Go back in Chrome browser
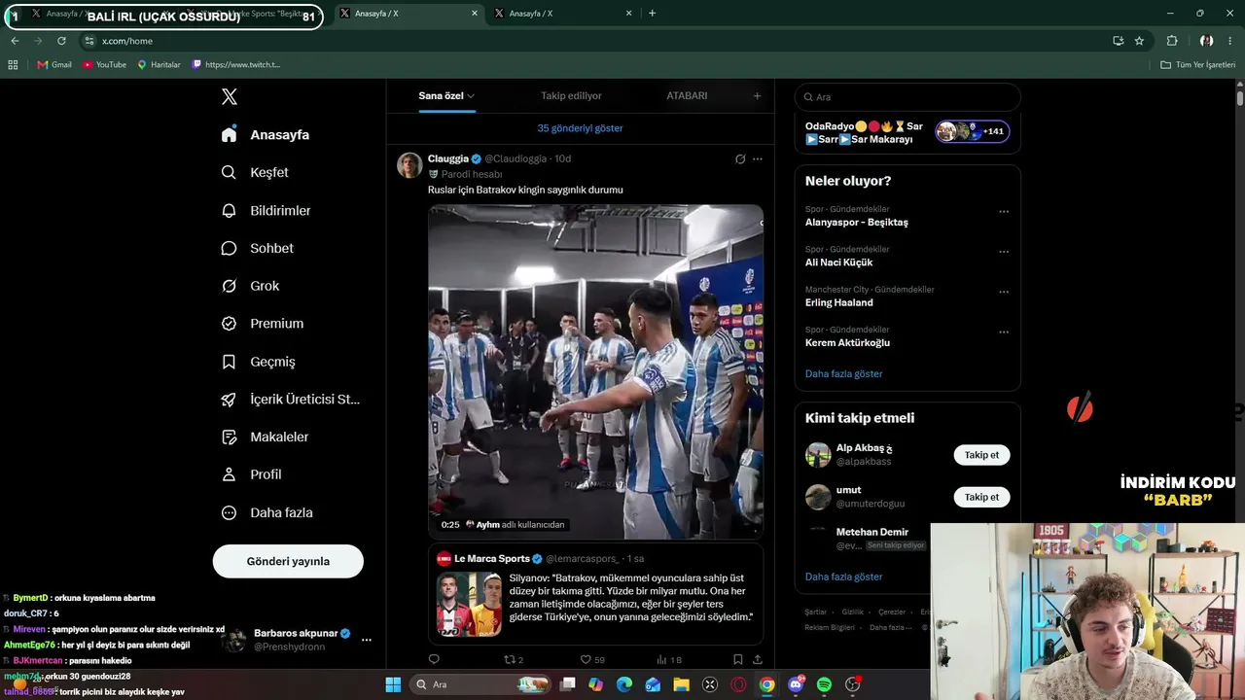 click(15, 41)
